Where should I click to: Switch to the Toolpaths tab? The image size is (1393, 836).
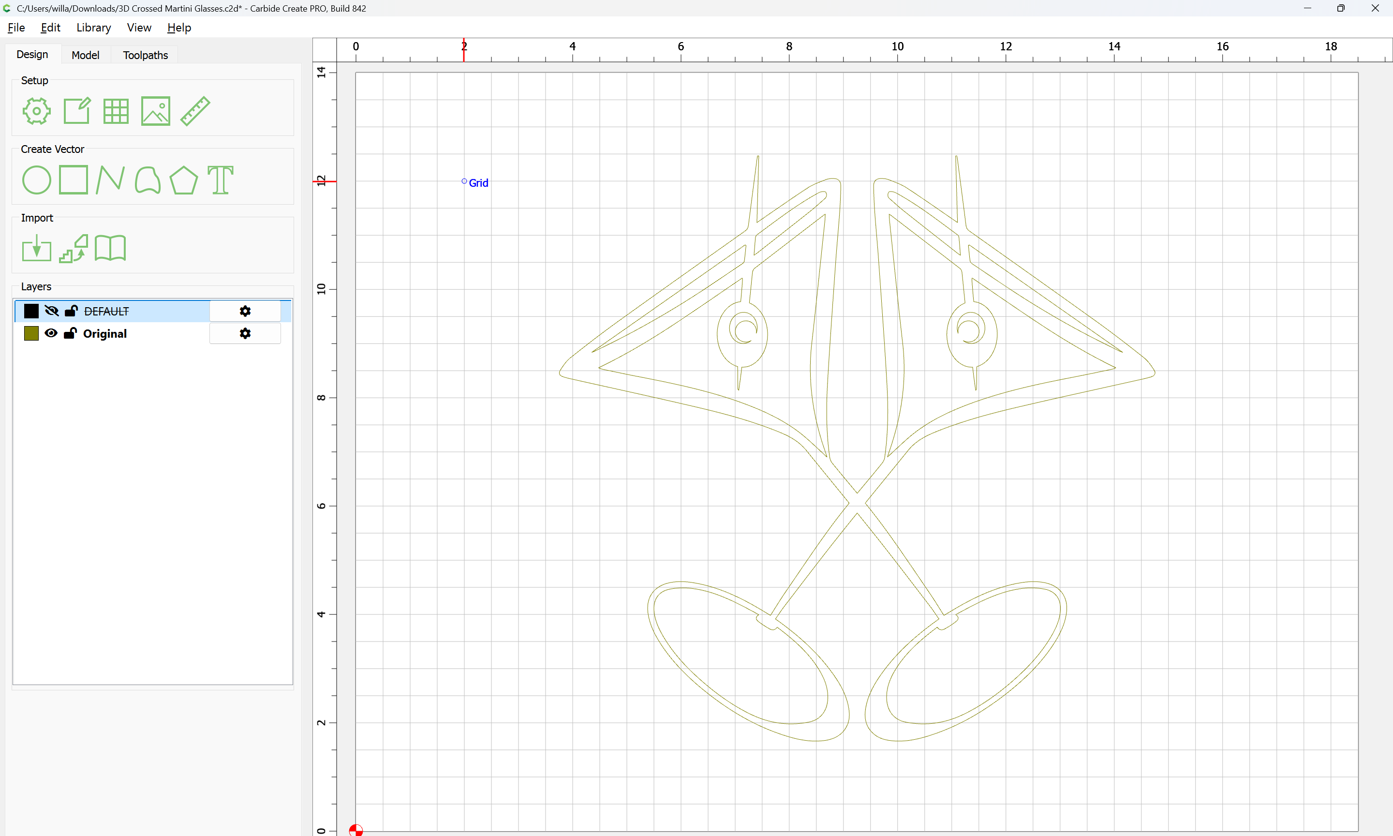(x=145, y=55)
